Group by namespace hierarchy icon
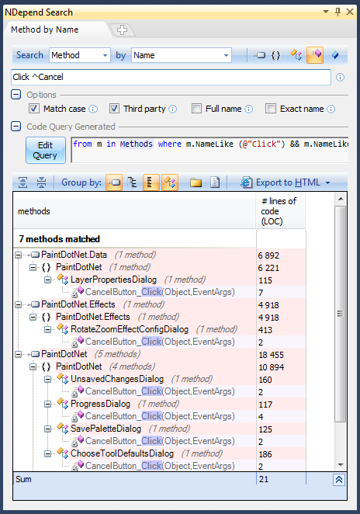This screenshot has width=360, height=514. point(133,182)
